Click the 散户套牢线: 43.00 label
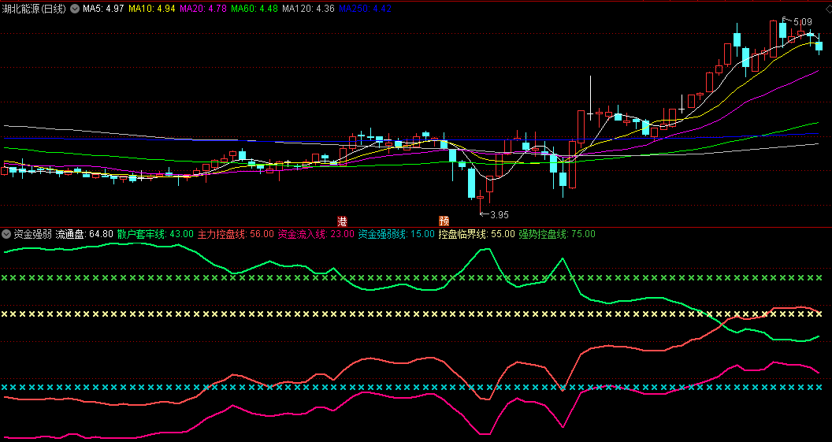 click(155, 234)
